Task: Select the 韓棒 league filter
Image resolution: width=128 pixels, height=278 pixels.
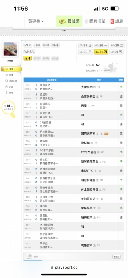Action: click(x=55, y=45)
